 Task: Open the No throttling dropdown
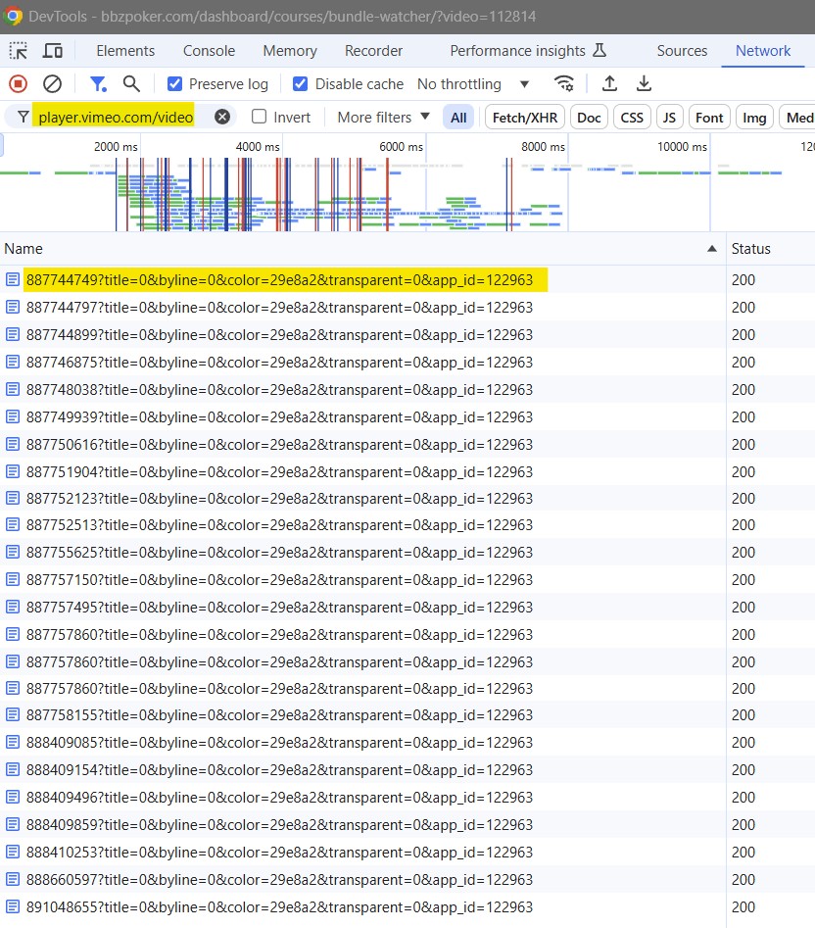point(473,84)
